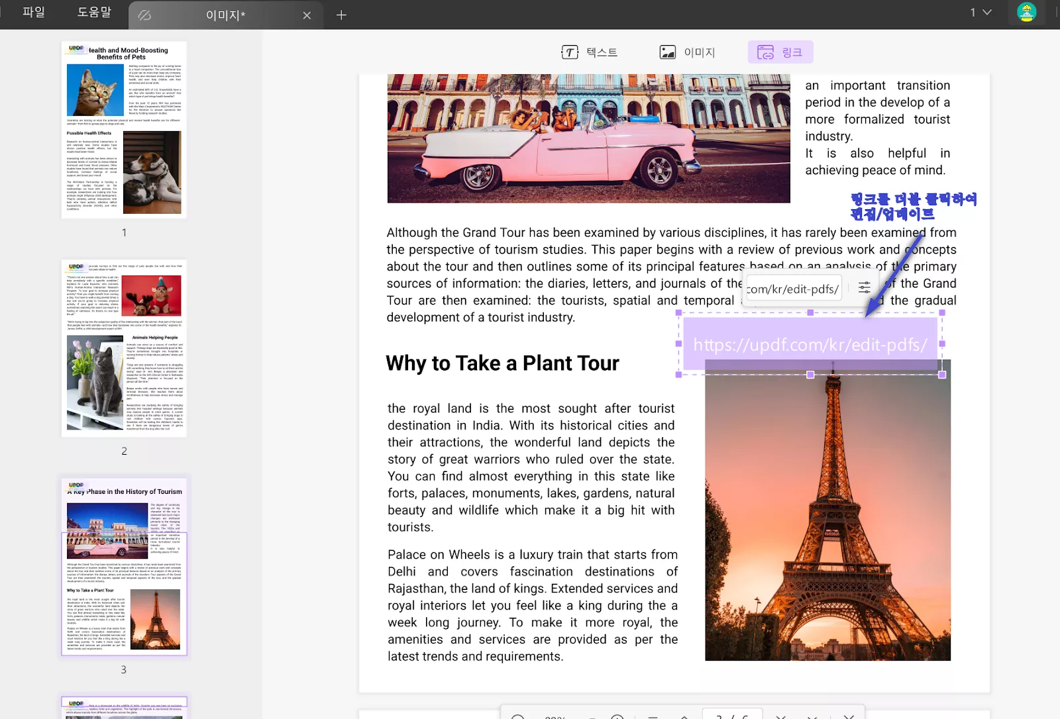Click the page number label 2 under thumbnail
This screenshot has width=1060, height=719.
tap(124, 451)
